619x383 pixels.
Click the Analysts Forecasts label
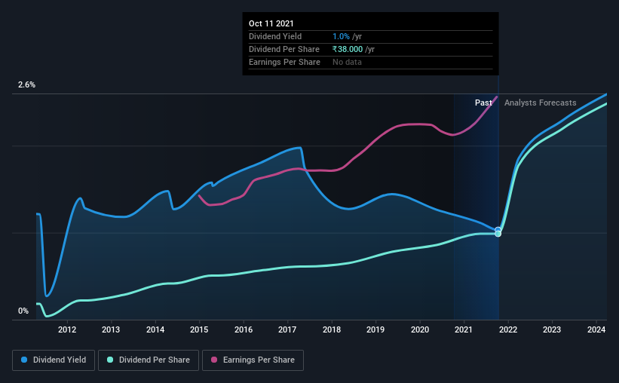(x=540, y=103)
